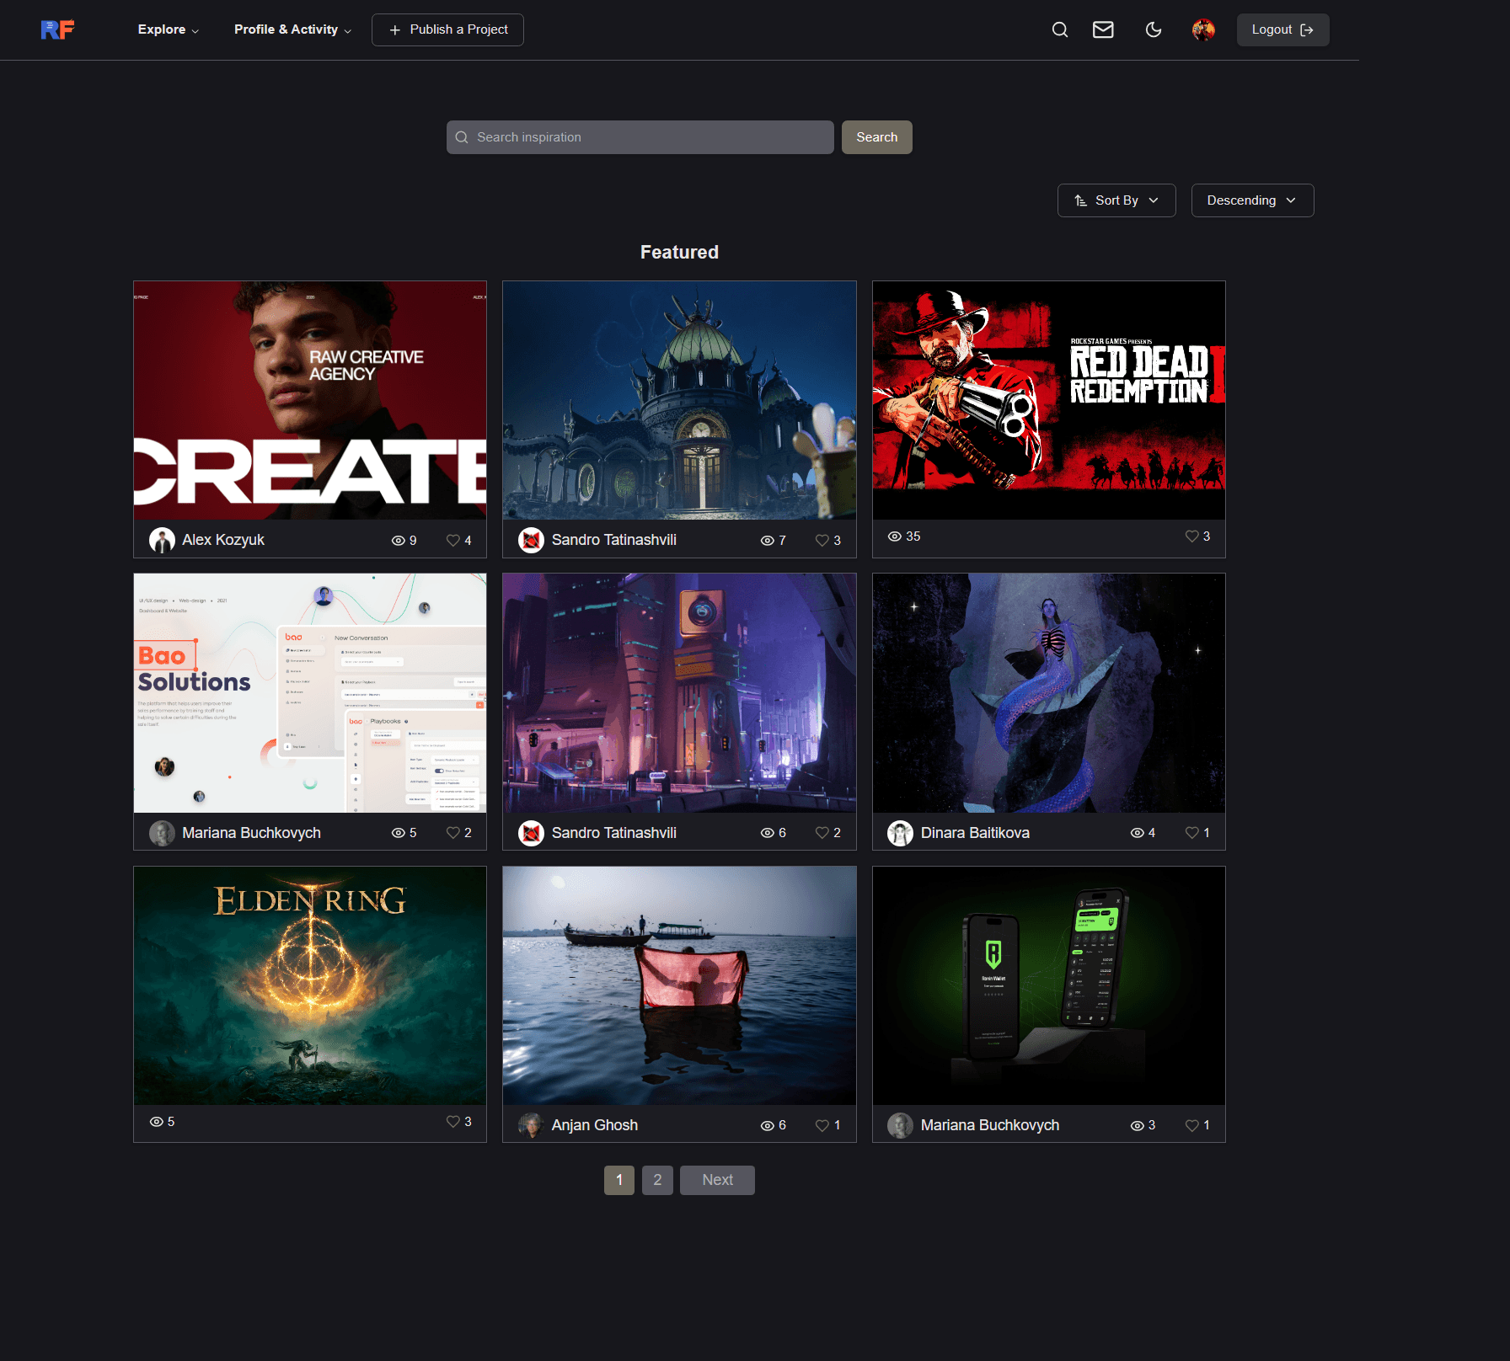Open the user profile avatar in navbar

coord(1203,29)
